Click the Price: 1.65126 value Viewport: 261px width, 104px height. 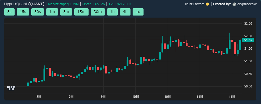tap(94, 4)
